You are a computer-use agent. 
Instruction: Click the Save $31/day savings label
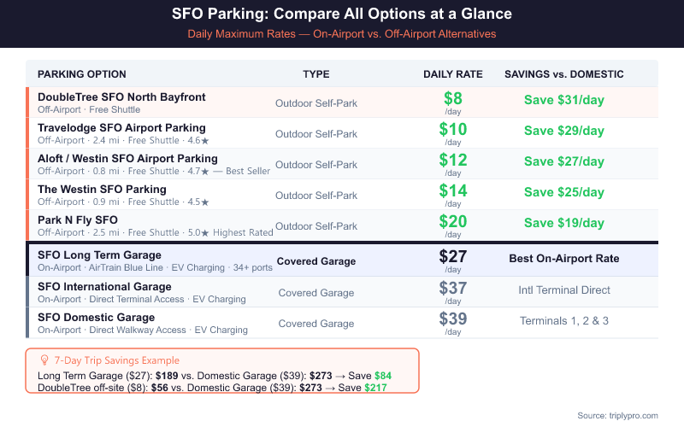pyautogui.click(x=563, y=100)
